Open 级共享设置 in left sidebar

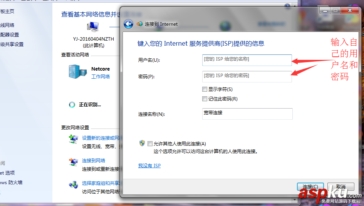(12, 44)
